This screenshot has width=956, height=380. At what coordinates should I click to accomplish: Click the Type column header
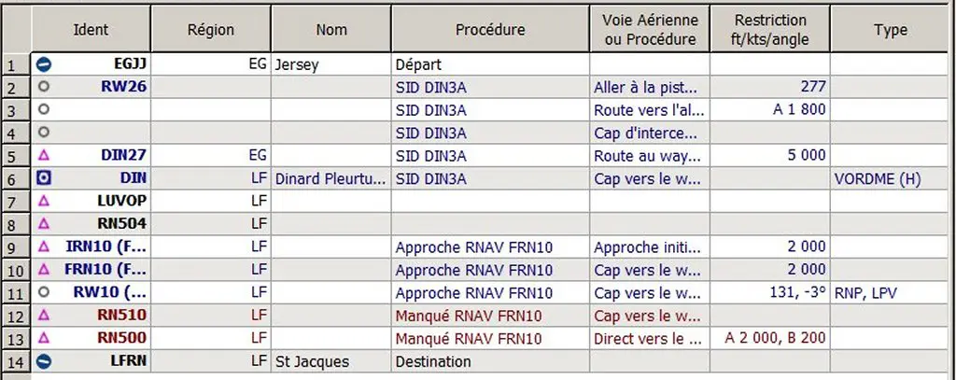tap(890, 29)
